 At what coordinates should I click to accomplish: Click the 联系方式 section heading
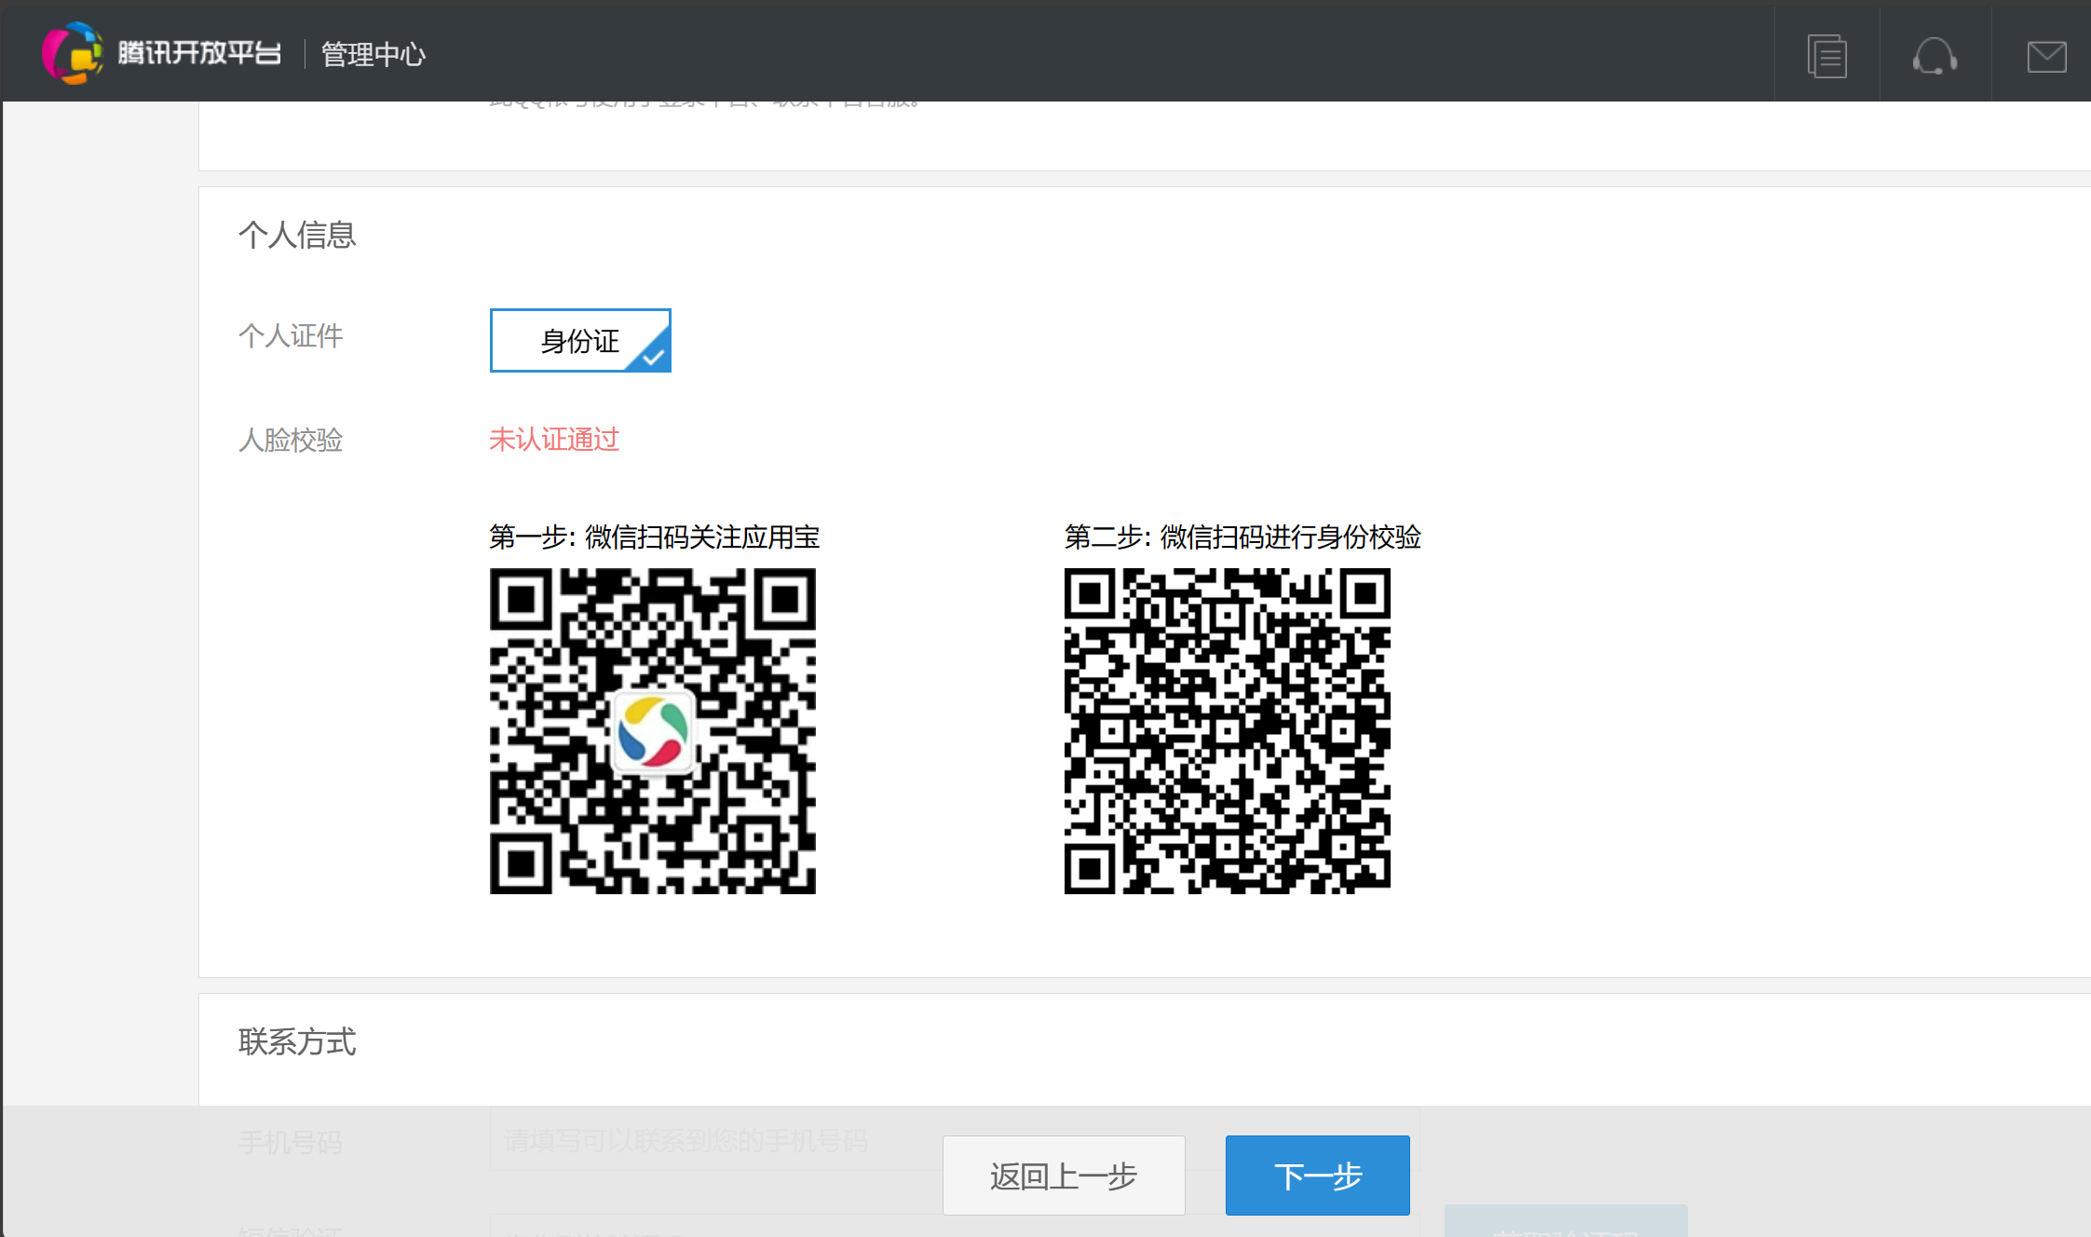click(x=297, y=1041)
